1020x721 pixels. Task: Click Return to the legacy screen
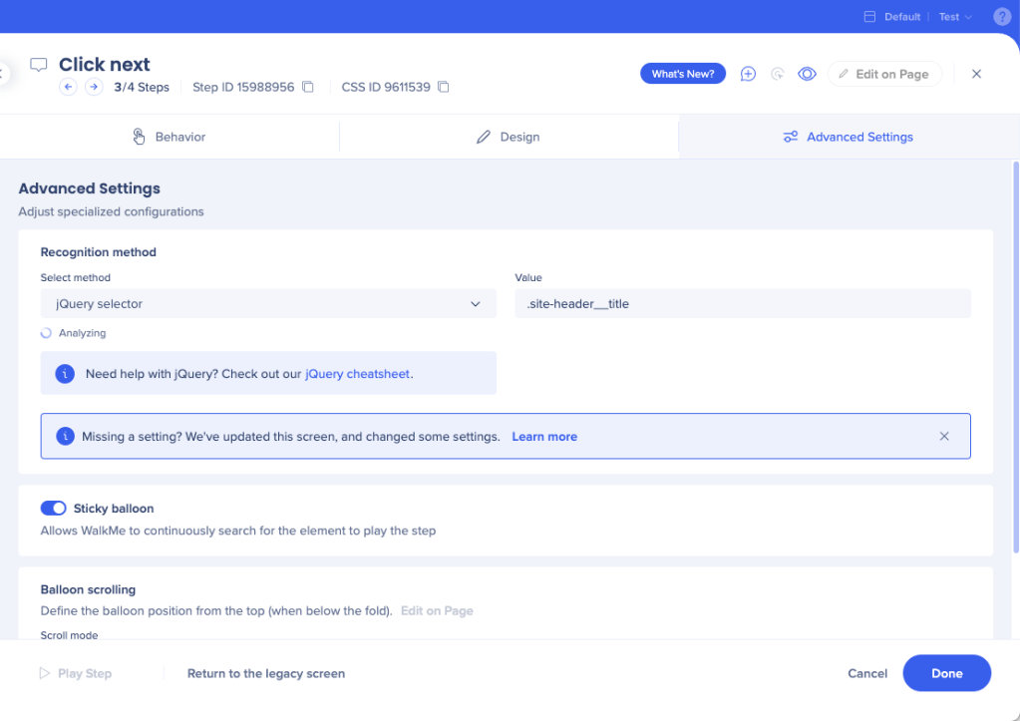click(266, 673)
